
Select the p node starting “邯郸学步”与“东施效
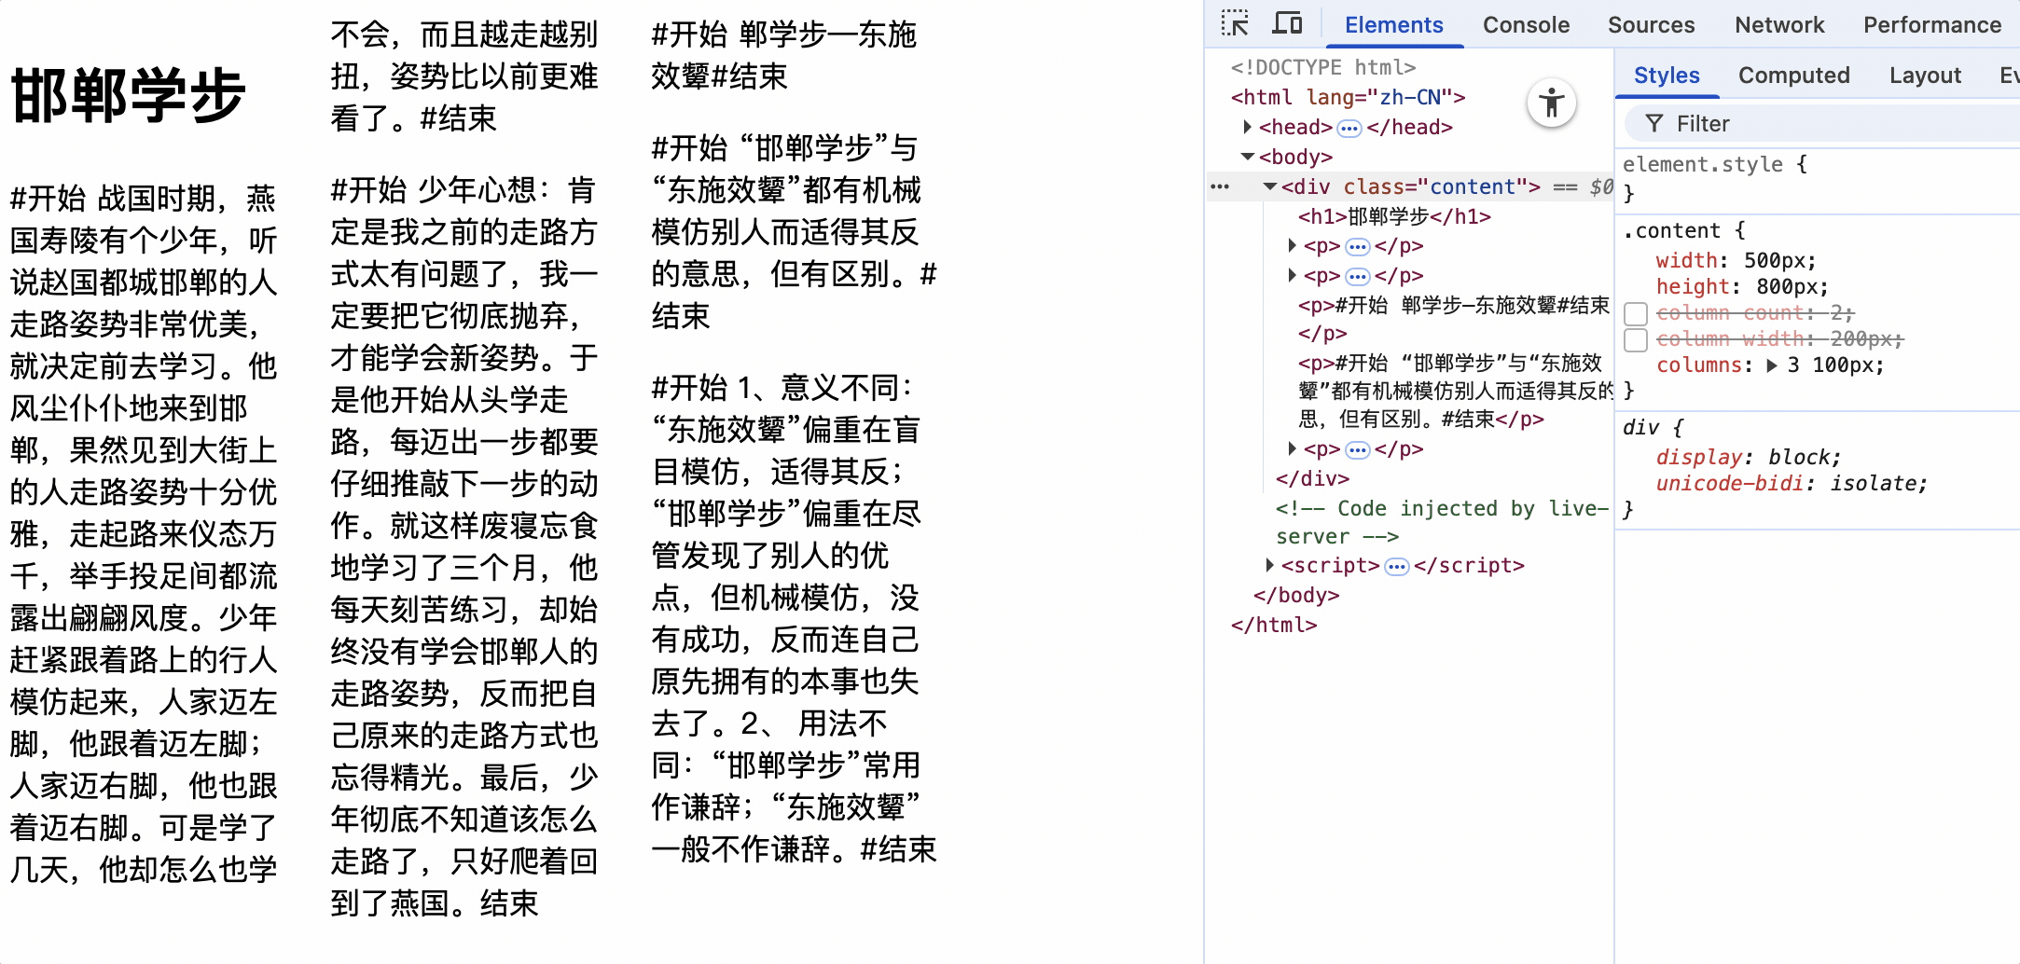[x=1454, y=391]
